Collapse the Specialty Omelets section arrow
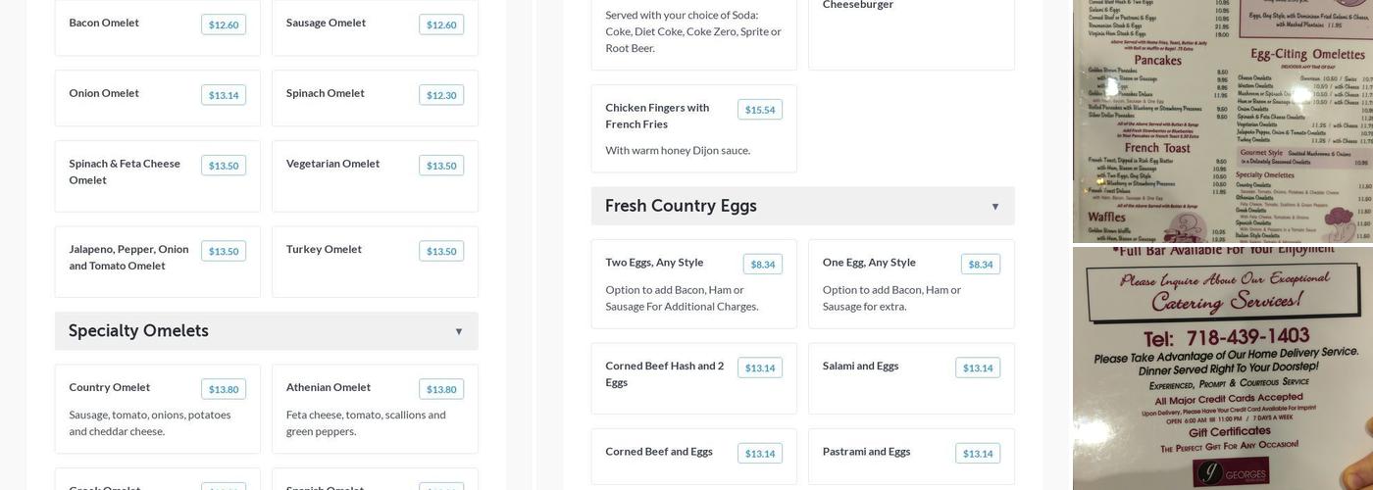 pos(458,332)
